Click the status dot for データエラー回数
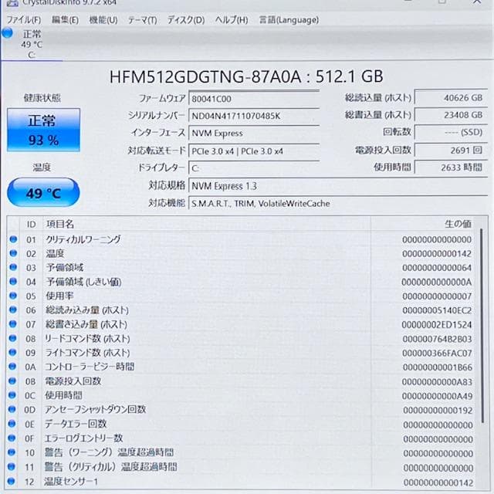 coord(12,424)
